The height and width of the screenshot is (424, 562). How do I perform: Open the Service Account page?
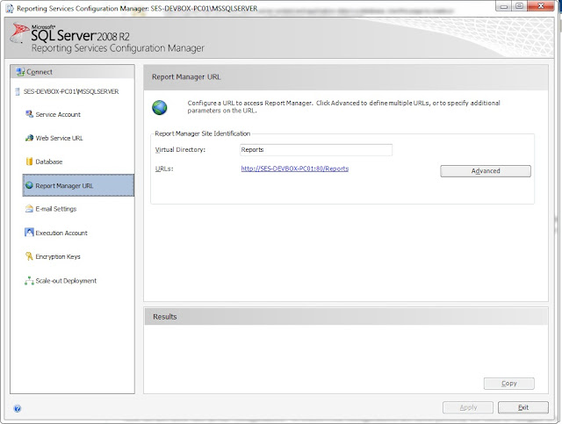coord(58,114)
